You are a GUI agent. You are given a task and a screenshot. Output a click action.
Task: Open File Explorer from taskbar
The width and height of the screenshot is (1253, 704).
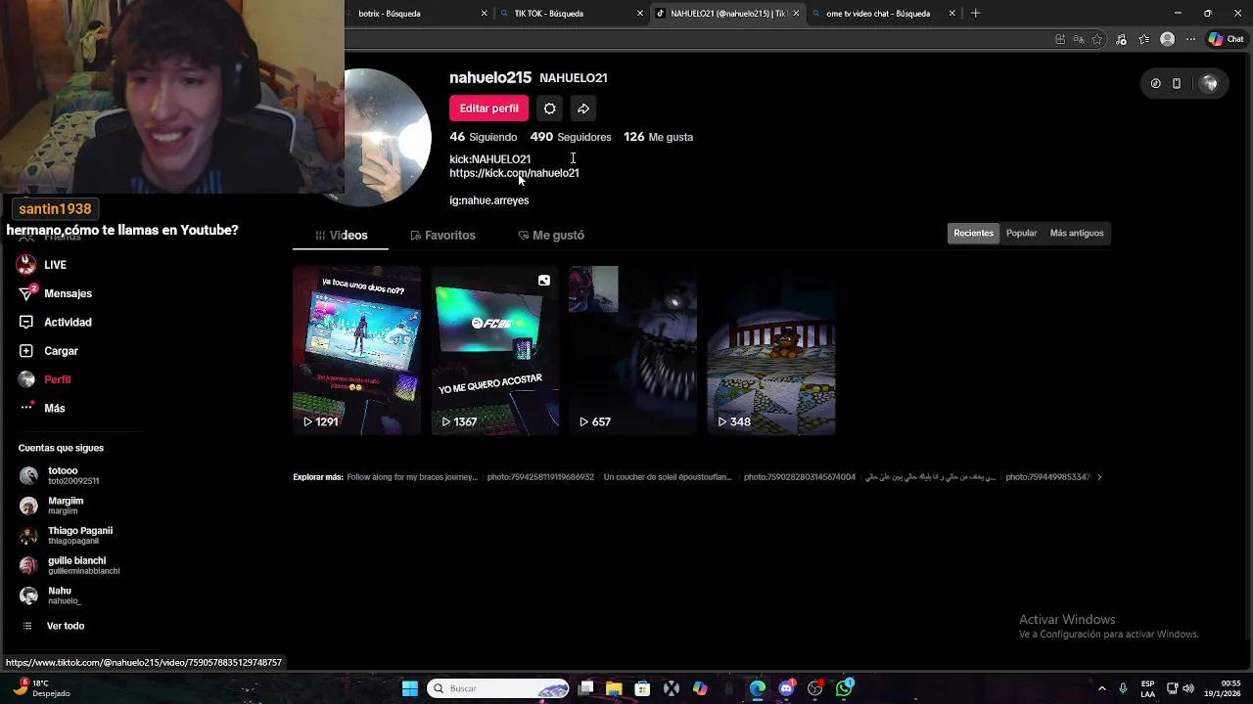(x=614, y=688)
